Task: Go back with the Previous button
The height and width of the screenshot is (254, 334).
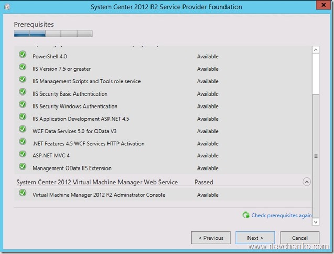Action: (211, 238)
